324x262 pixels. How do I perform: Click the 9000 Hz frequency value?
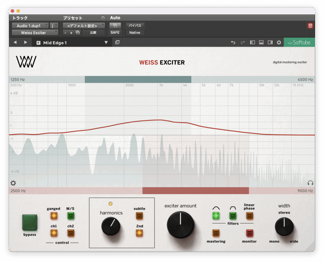(x=305, y=191)
